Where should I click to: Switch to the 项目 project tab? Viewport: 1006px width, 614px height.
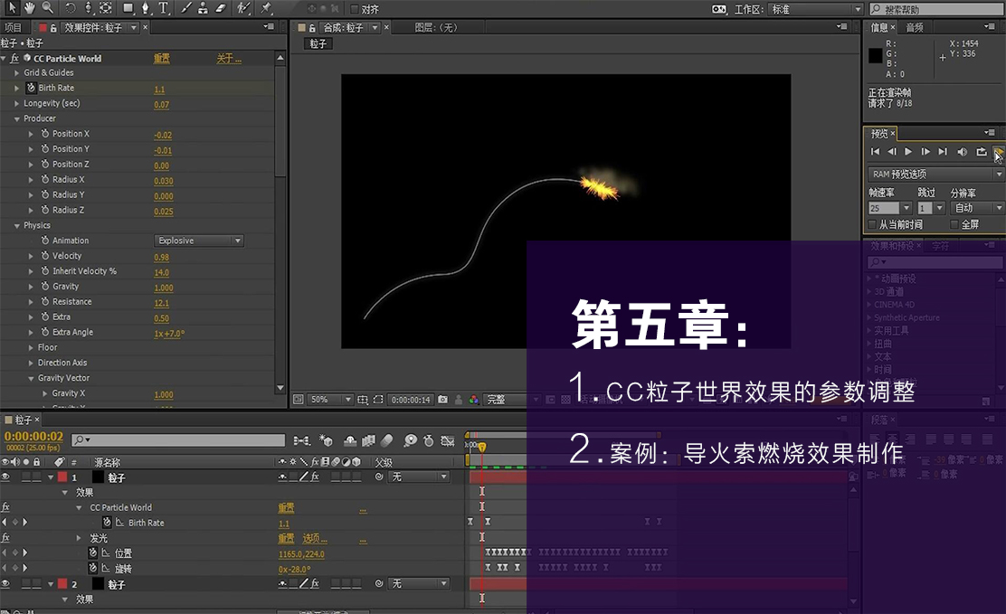(x=13, y=28)
